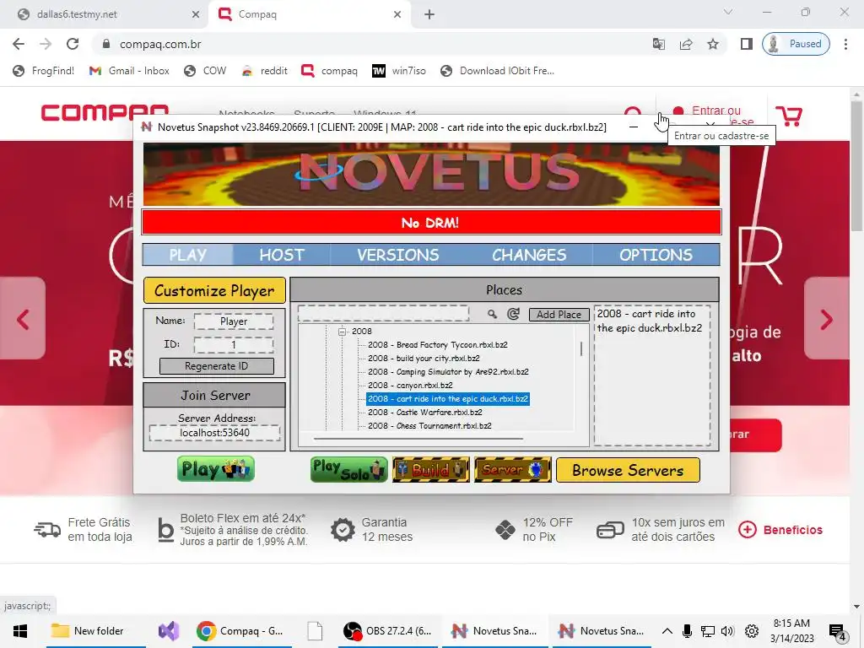Select 2008 - Camping Simulator by Are92 map
The image size is (864, 648).
448,372
